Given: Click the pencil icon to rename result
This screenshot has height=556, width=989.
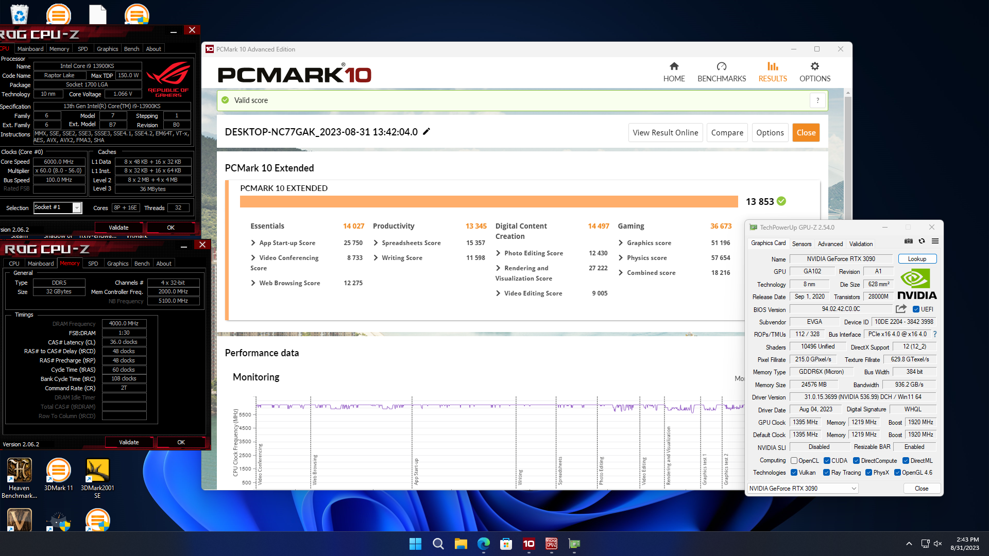Looking at the screenshot, I should click(x=426, y=132).
